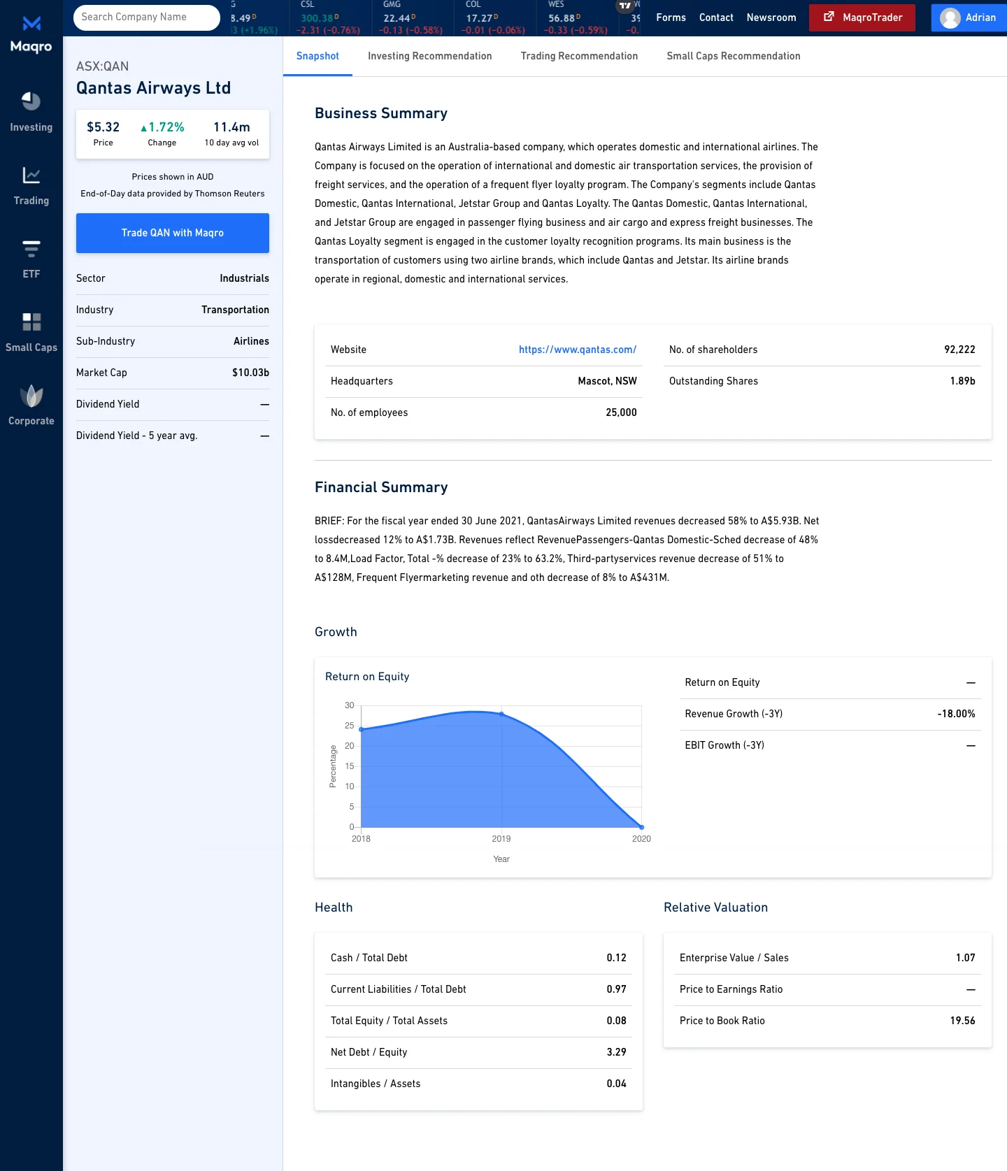Open the Trading Recommendation tab
1007x1171 pixels.
coord(579,56)
